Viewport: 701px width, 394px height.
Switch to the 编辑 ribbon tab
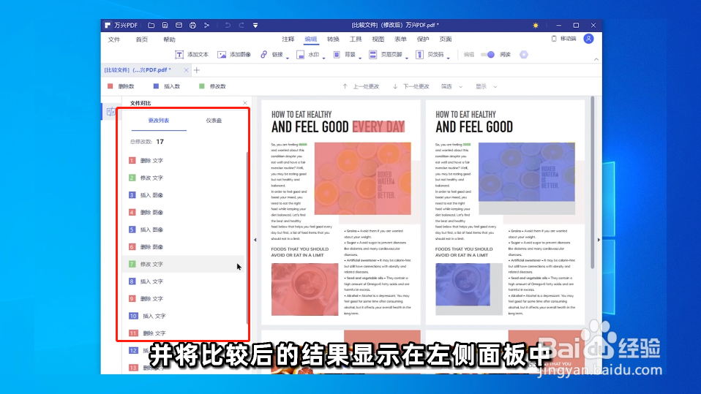tap(311, 39)
